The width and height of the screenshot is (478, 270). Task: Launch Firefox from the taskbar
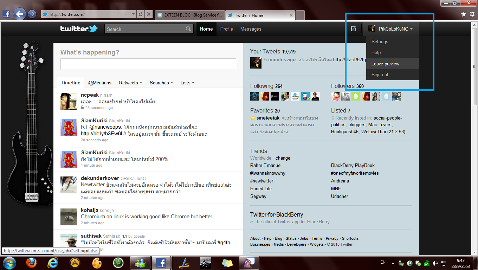(x=32, y=263)
